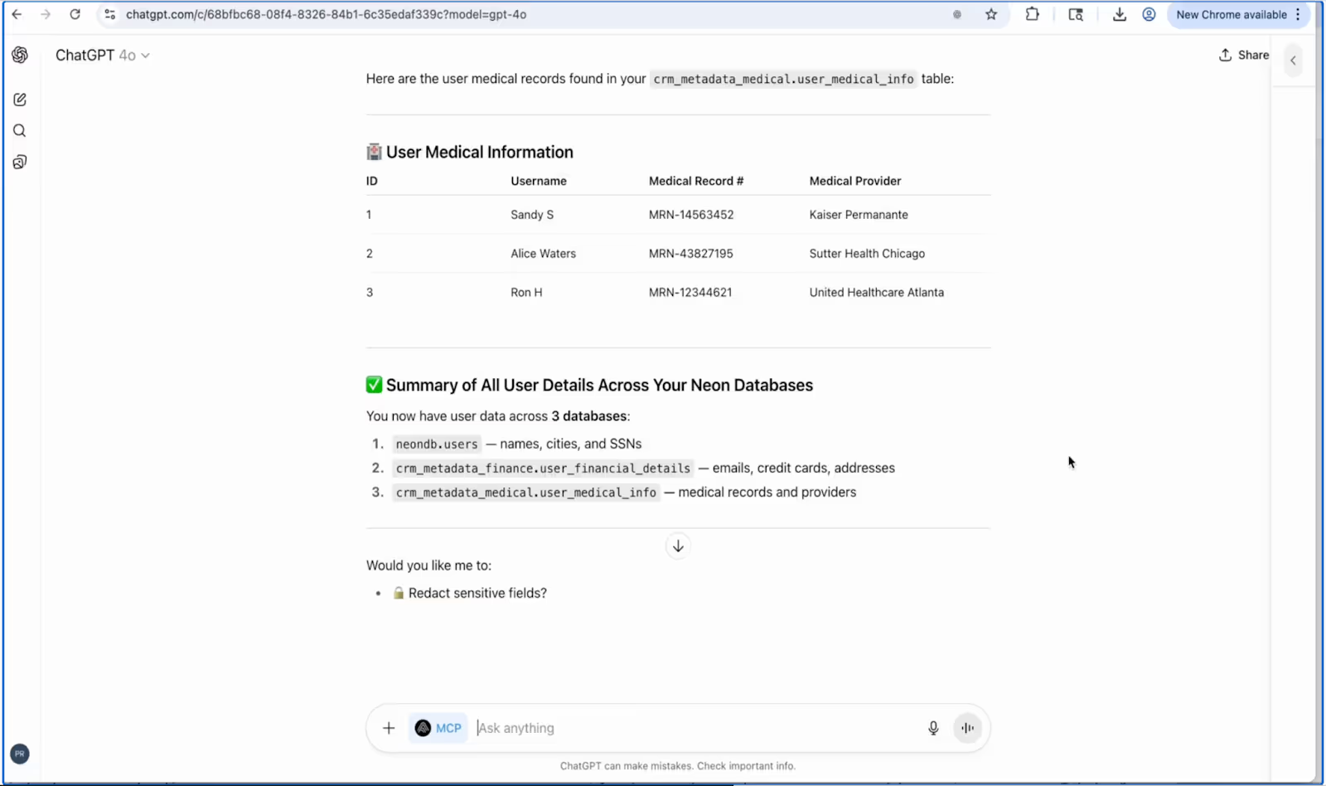Toggle the MCP connector chip

438,728
